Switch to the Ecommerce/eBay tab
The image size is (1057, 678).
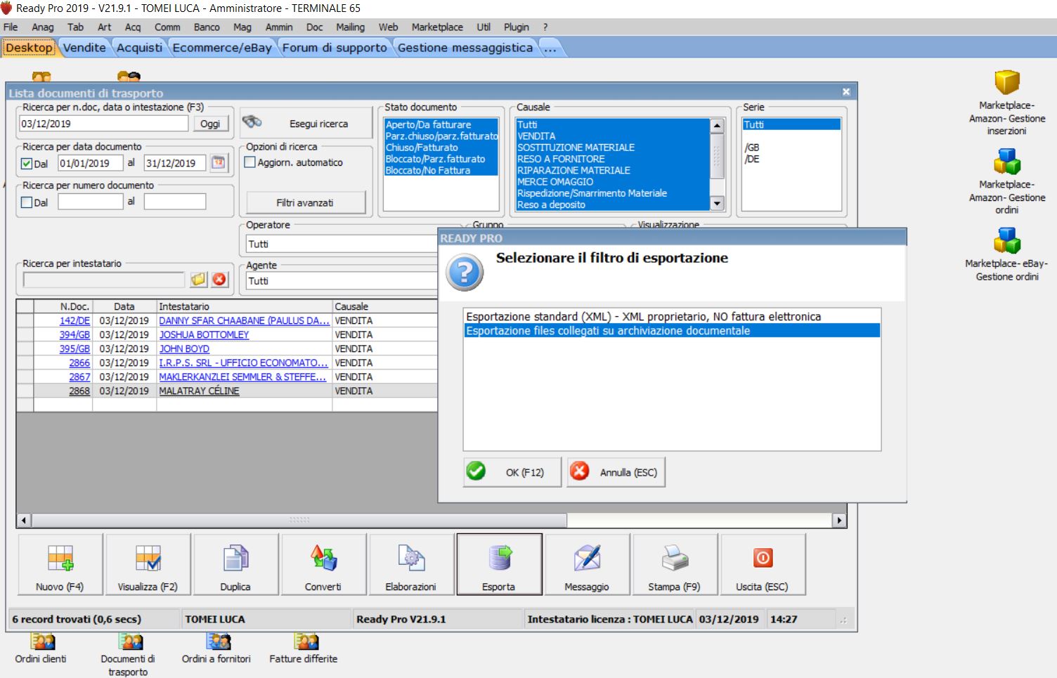222,47
